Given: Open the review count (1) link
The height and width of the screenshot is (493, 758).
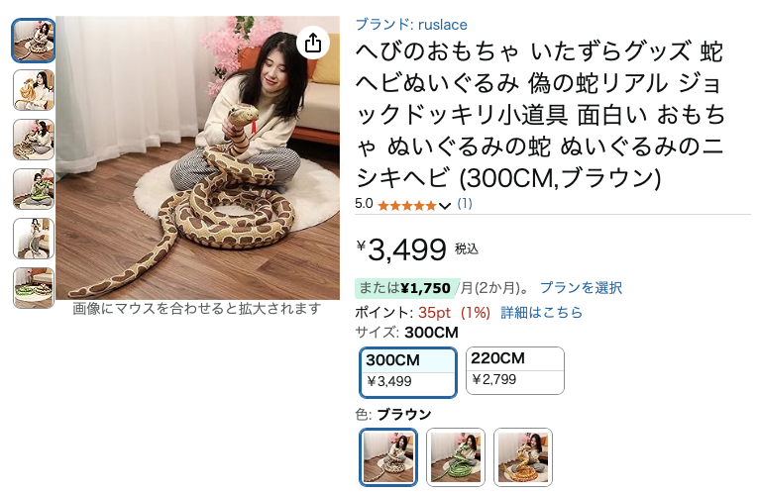Looking at the screenshot, I should pos(465,204).
